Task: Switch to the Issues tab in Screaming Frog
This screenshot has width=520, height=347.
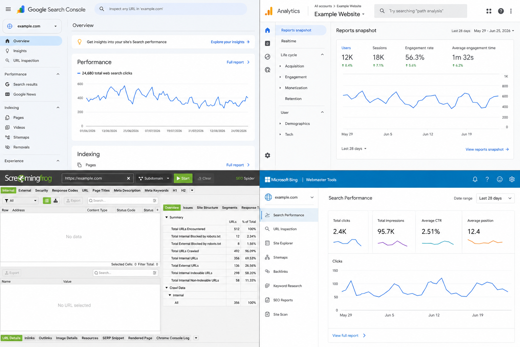Action: click(188, 208)
